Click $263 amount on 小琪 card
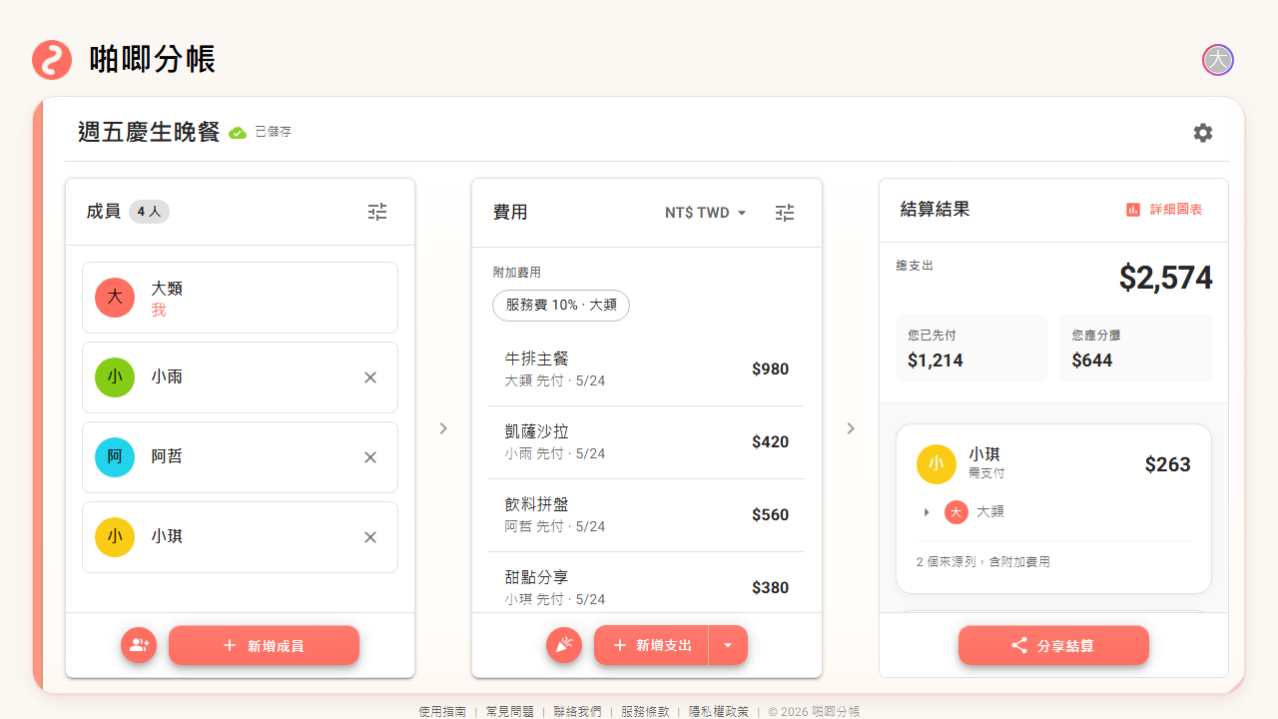The image size is (1278, 719). [1168, 464]
